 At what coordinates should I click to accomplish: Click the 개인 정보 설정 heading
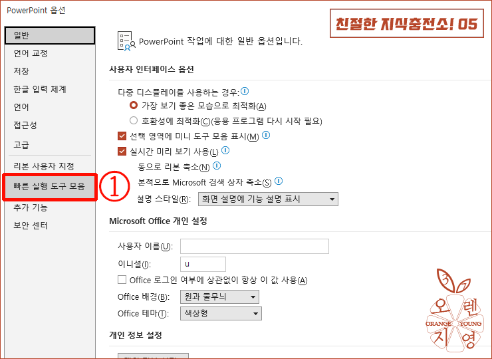136,335
